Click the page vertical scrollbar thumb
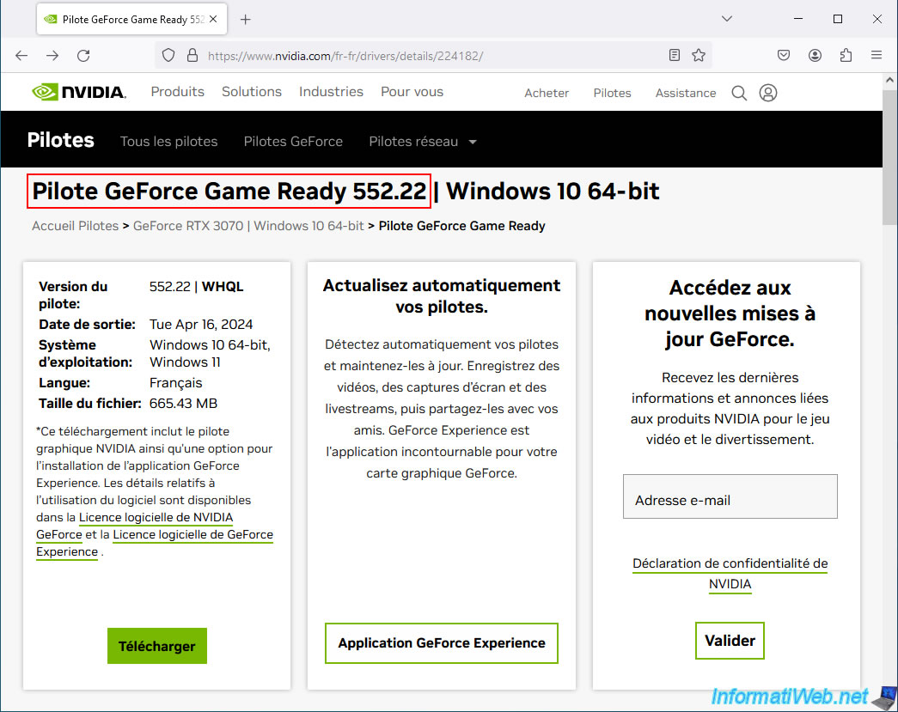The image size is (898, 712). (889, 155)
